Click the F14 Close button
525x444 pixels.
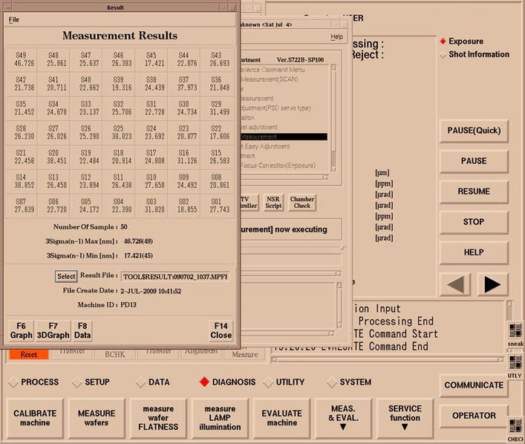click(x=221, y=330)
